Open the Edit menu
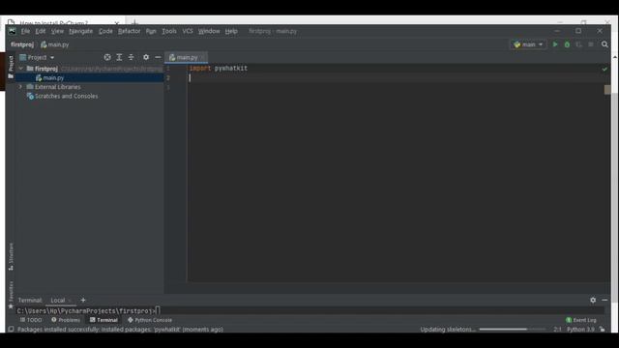Viewport: 619px width, 348px height. point(41,31)
